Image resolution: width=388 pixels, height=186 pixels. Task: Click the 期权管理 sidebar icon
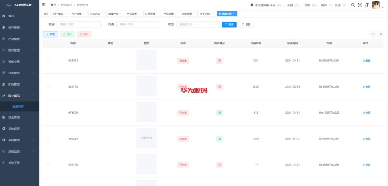[x=4, y=50]
